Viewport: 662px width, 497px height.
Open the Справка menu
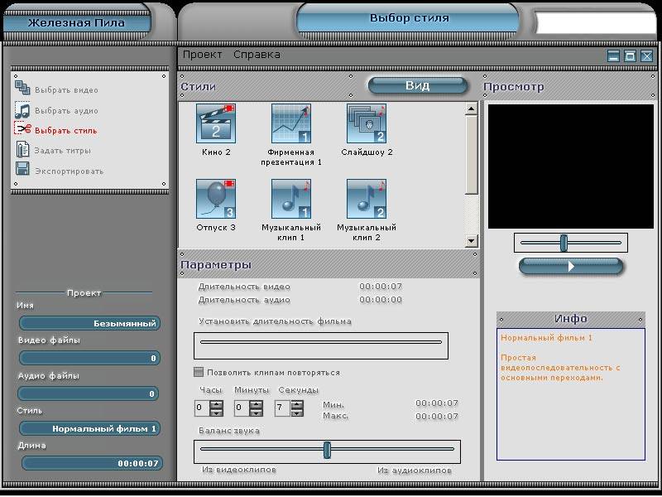pyautogui.click(x=257, y=55)
